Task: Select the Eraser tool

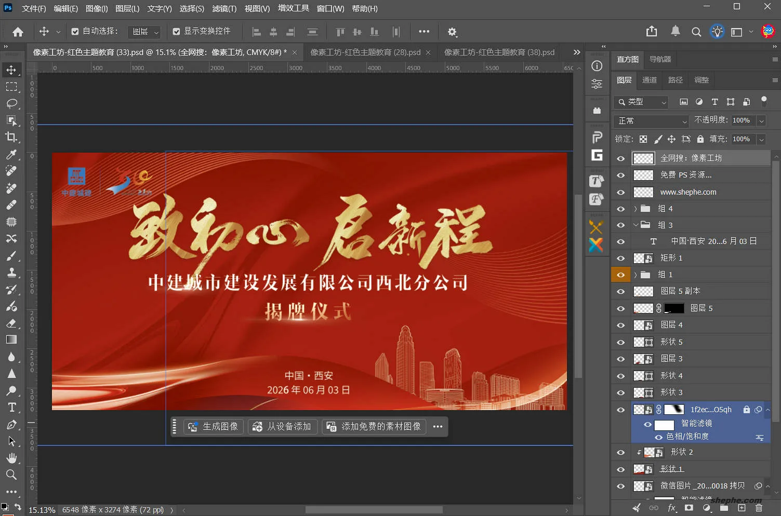Action: click(11, 323)
